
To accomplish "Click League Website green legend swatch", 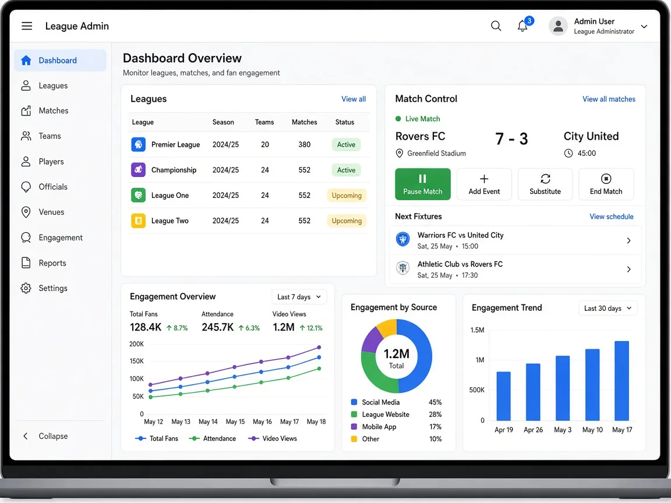I will click(x=354, y=414).
